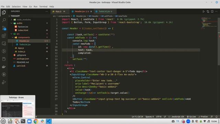Collapse the TODOAPP root folder

pyautogui.click(x=9, y=16)
